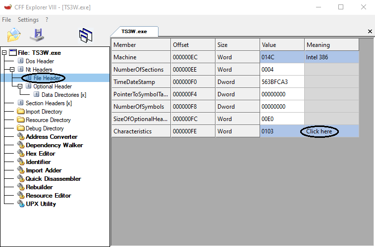The width and height of the screenshot is (375, 247).
Task: Click the PointerToSymbolTa... member cell
Action: tap(141, 94)
